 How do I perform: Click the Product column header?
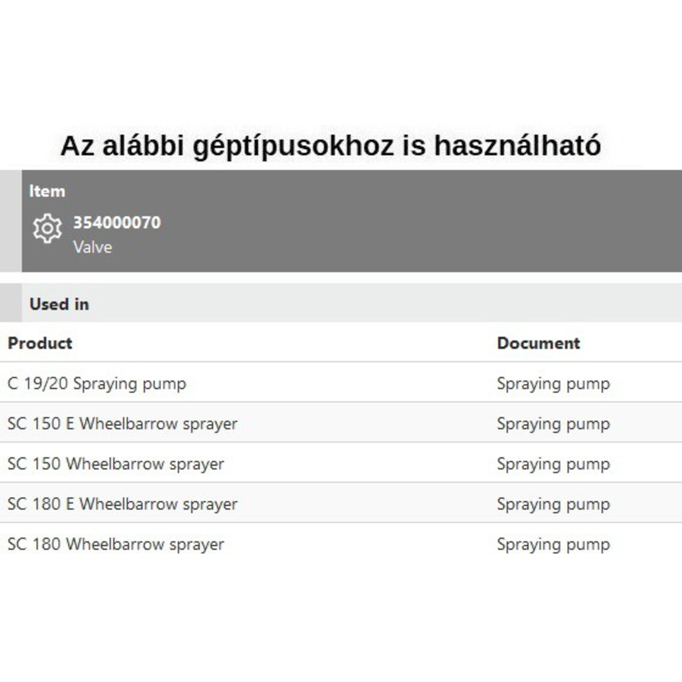(x=40, y=343)
